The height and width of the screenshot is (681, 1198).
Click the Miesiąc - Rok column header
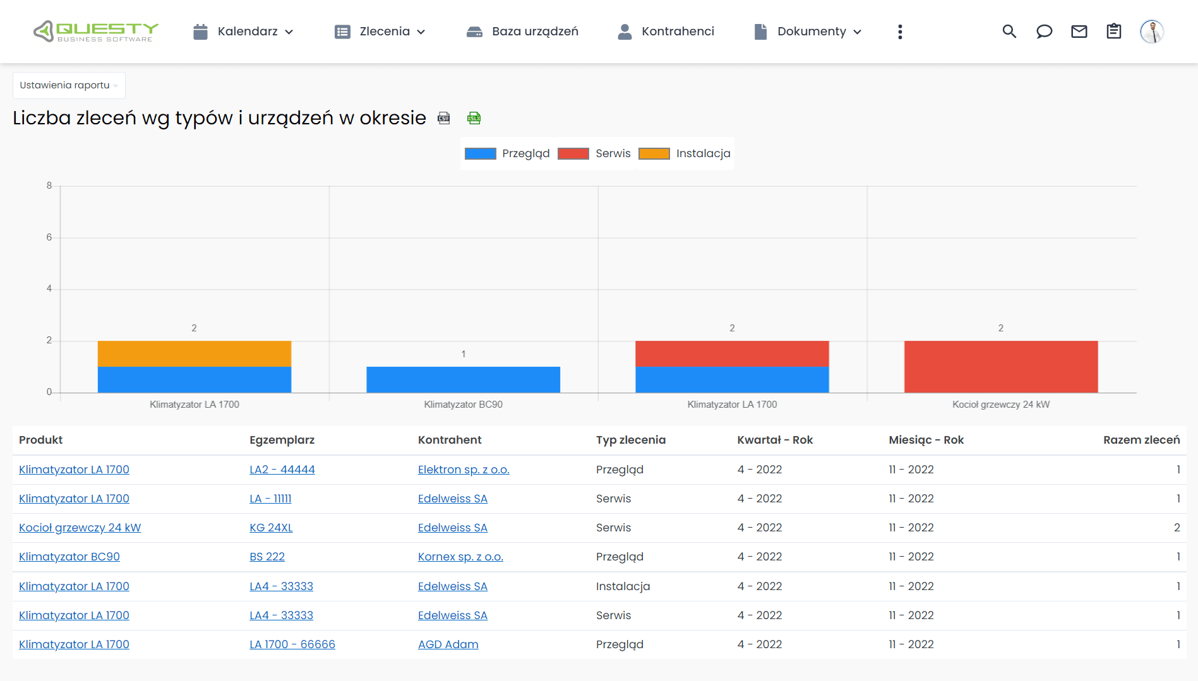pyautogui.click(x=926, y=440)
